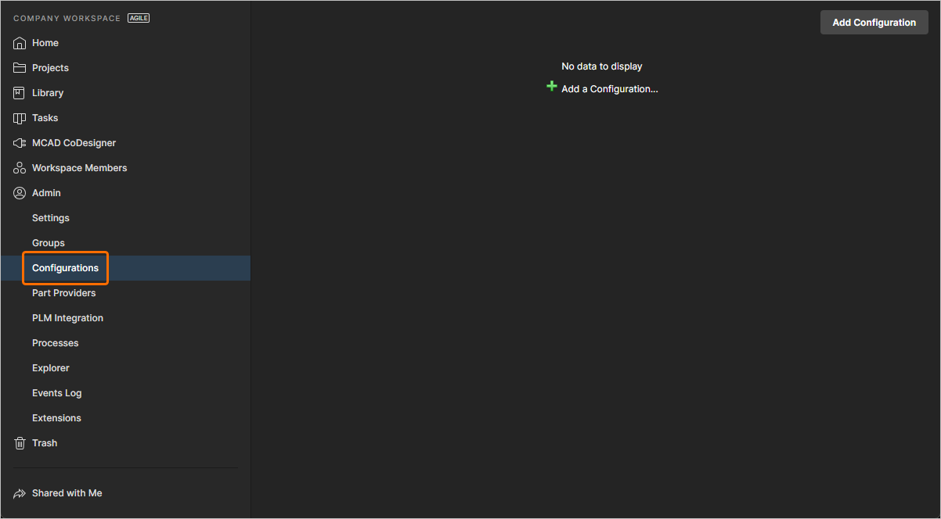Open Part Providers page
The width and height of the screenshot is (941, 519).
[x=63, y=293]
